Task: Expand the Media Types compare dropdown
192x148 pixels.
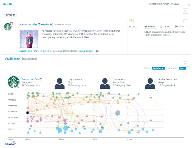Action: (x=159, y=68)
